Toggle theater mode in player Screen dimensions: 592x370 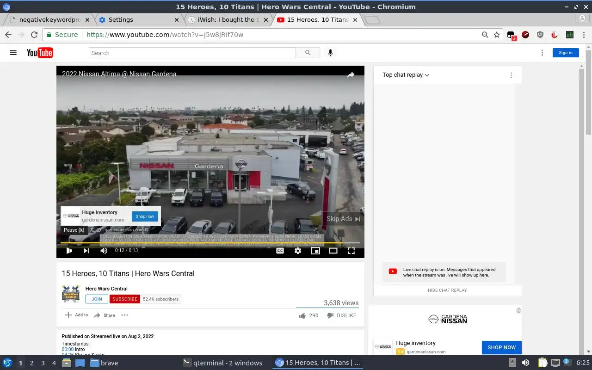(333, 251)
